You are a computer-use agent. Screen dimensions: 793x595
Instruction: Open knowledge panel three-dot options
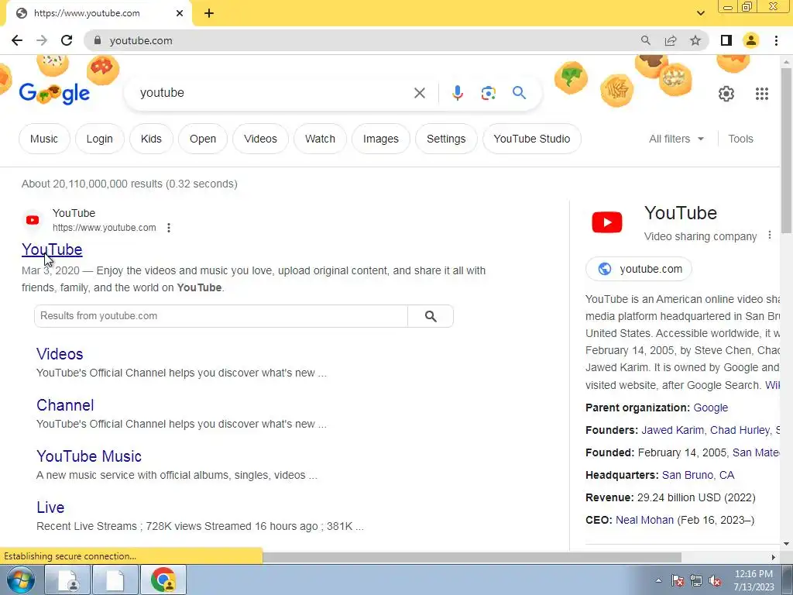click(769, 236)
